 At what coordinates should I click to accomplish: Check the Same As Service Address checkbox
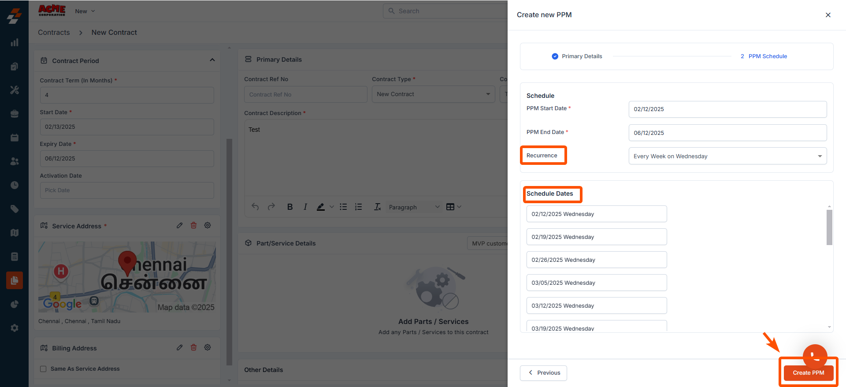[43, 369]
